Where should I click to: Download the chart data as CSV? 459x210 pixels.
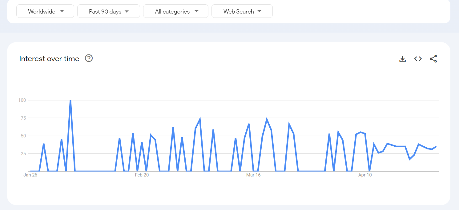click(402, 59)
